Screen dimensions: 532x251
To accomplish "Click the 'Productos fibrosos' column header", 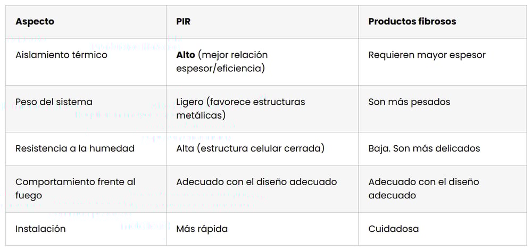I will (412, 22).
